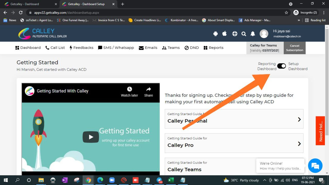Open the One Funnel Away bookmark

(73, 20)
